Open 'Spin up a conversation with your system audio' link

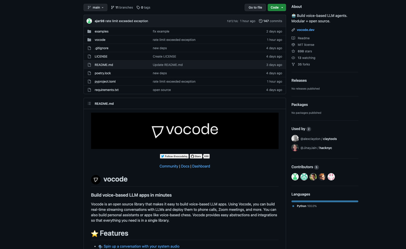pos(141,246)
